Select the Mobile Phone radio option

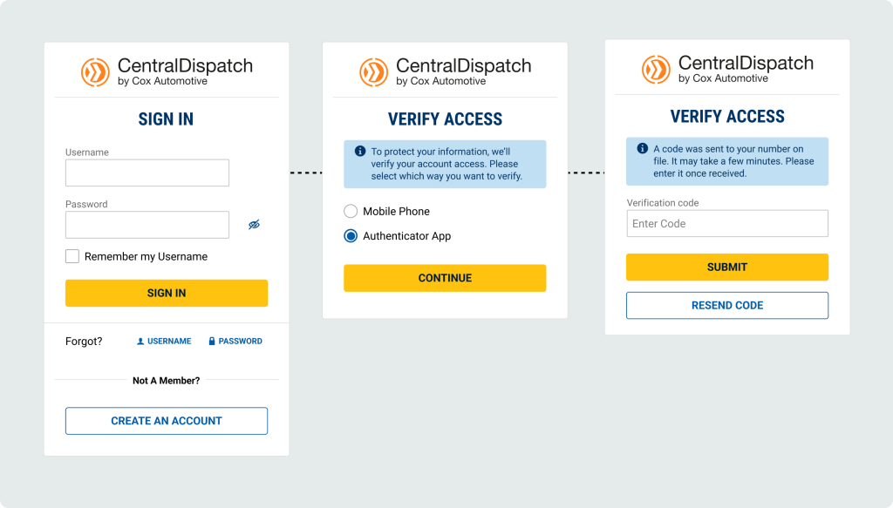(351, 211)
